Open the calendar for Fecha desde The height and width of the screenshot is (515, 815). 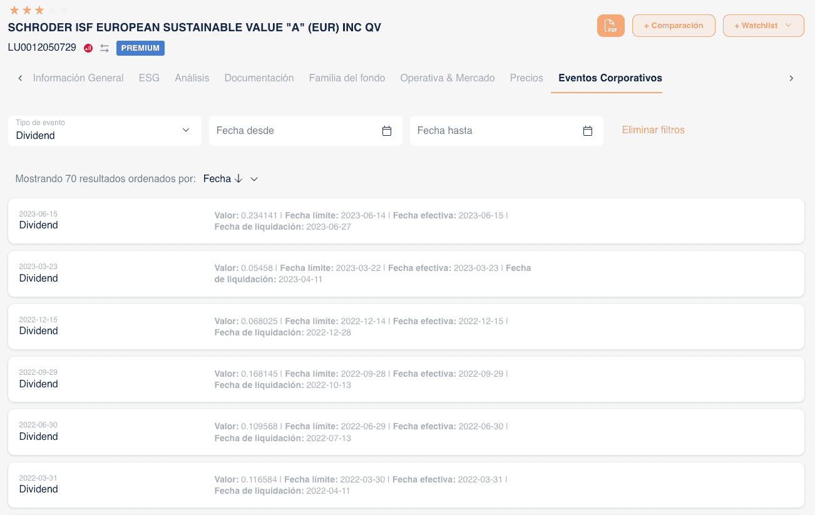click(x=387, y=131)
